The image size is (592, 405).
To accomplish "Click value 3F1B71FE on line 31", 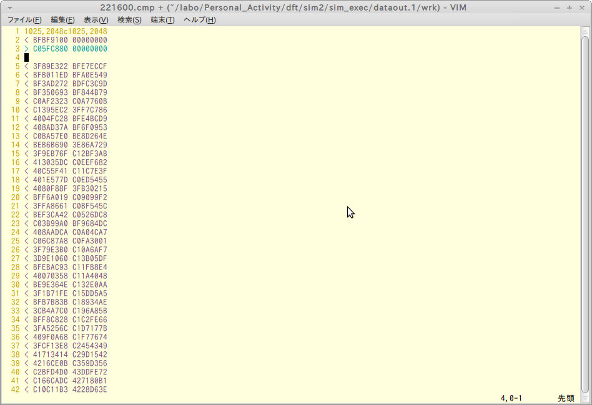I will point(51,293).
